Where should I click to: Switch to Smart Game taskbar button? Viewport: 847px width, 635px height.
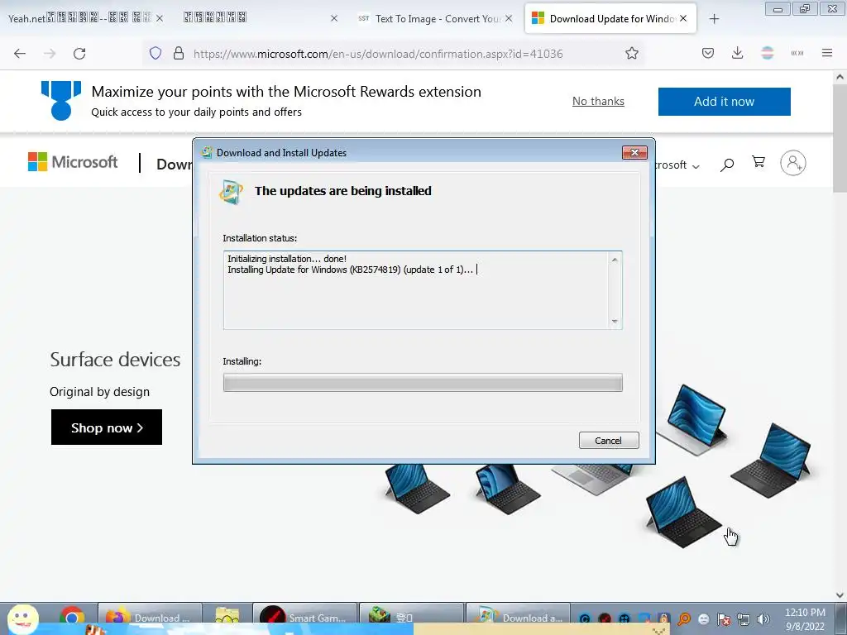(304, 618)
